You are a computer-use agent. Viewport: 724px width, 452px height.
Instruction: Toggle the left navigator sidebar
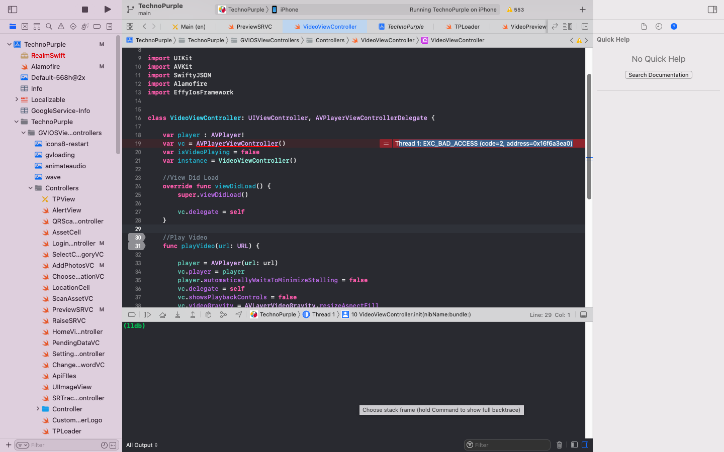tap(13, 10)
